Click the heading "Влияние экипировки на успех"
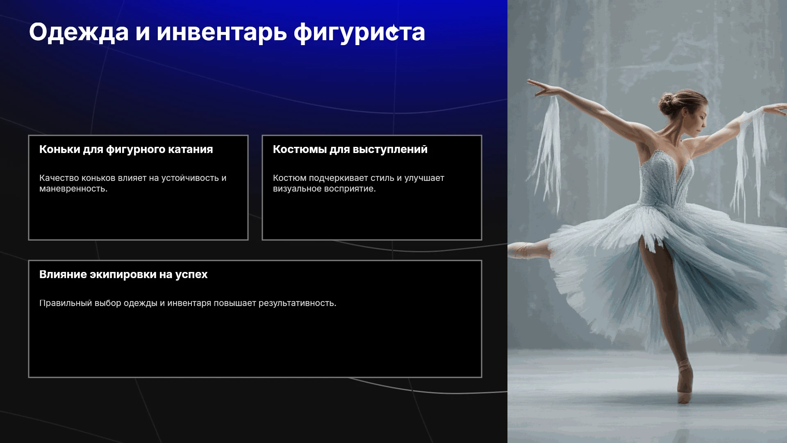This screenshot has height=443, width=787. click(123, 274)
